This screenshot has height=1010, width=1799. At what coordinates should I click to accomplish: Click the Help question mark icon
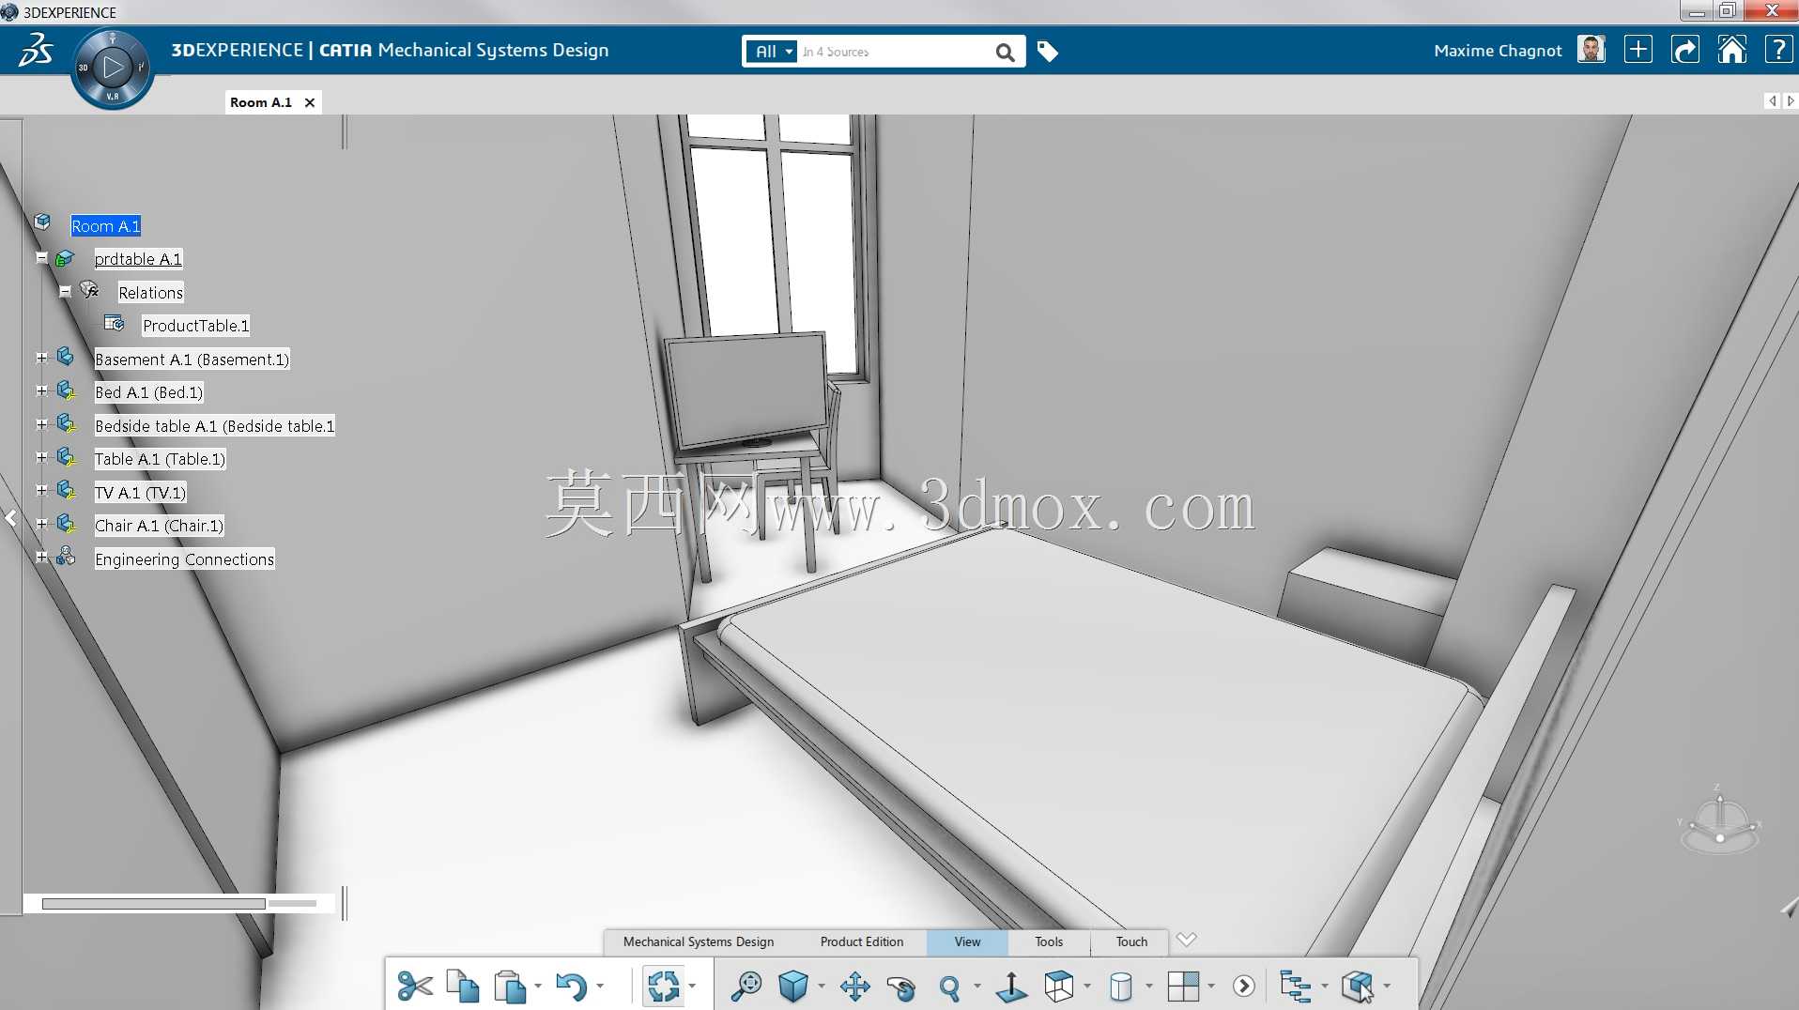tap(1778, 50)
